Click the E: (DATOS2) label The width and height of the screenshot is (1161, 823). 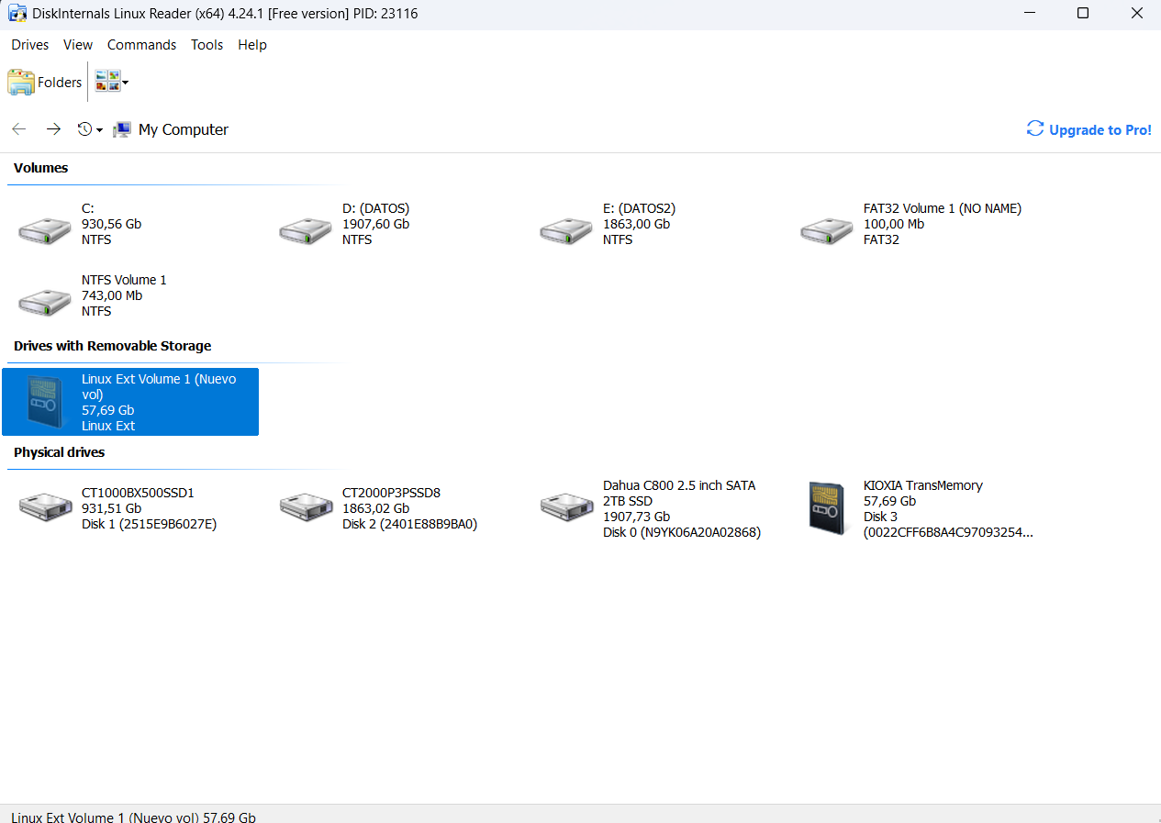coord(640,208)
